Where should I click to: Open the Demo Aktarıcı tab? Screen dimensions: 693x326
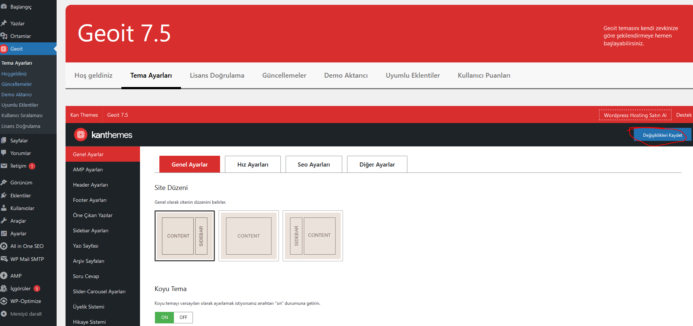click(346, 75)
